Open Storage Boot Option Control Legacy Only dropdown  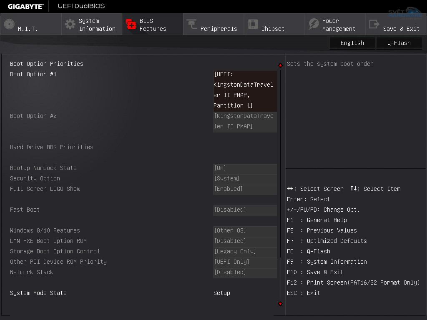click(245, 251)
